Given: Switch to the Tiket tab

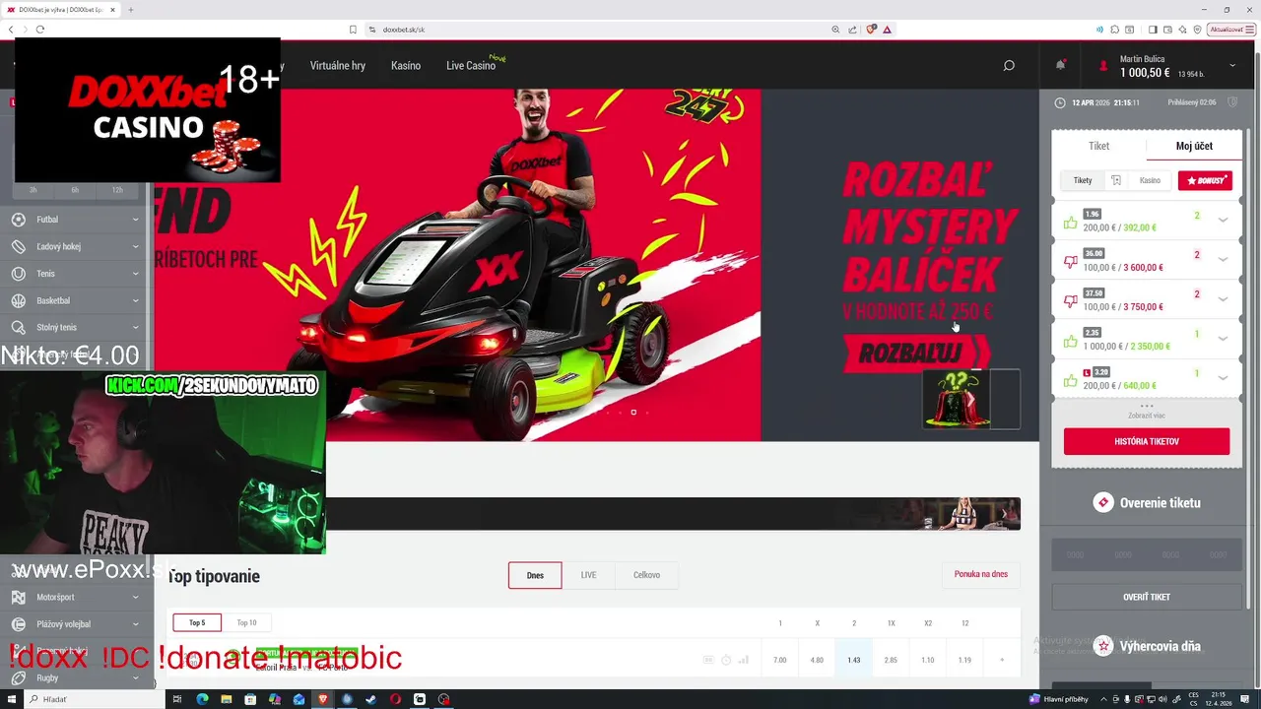Looking at the screenshot, I should 1098,146.
